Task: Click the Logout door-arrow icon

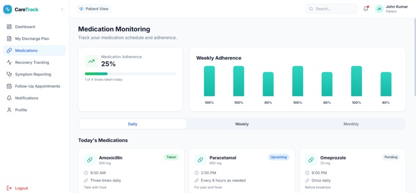Action: 9,188
